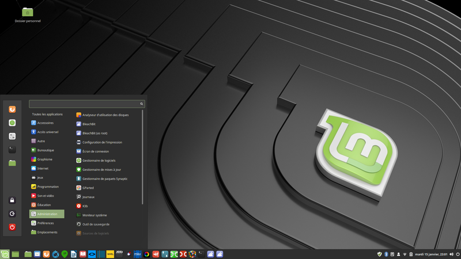Open the date and clock calendar applet
Viewport: 461px width, 259px height.
431,254
